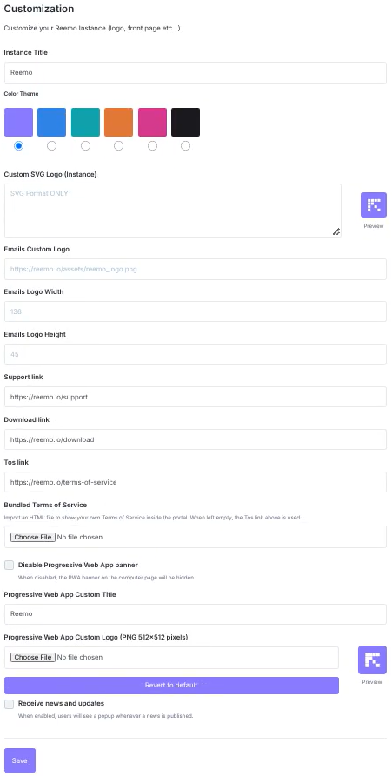Viewport: 392px width, 777px height.
Task: Select the black theme radio button
Action: 185,145
